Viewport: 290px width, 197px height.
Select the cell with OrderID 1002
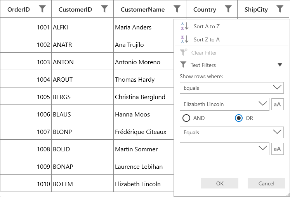26,44
